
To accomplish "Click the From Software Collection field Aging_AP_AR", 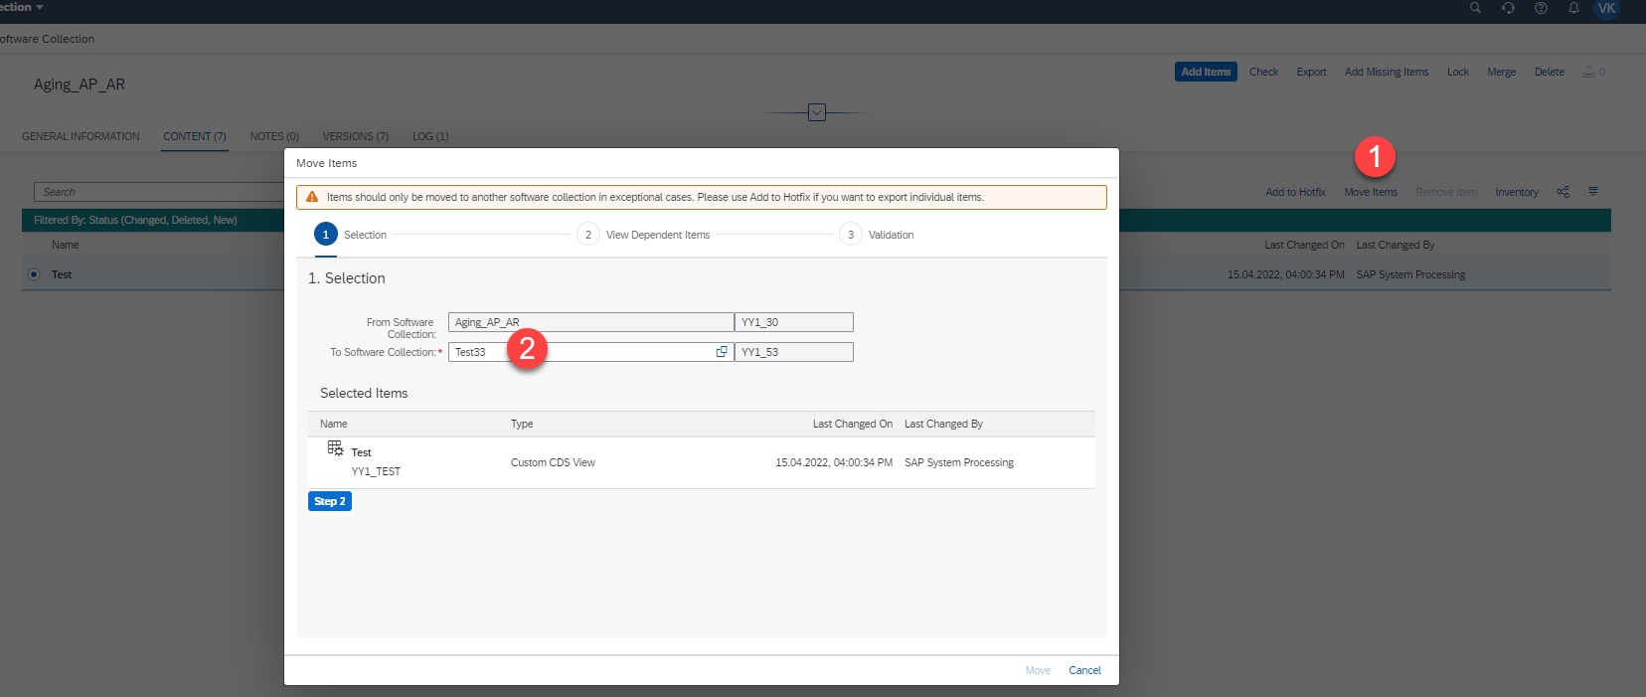I will [590, 322].
